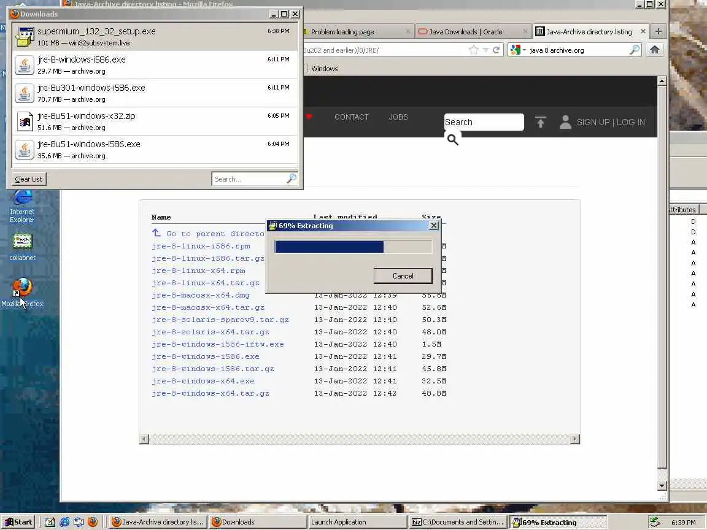Viewport: 707px width, 530px height.
Task: Click Go to parent directory link
Action: pyautogui.click(x=215, y=234)
